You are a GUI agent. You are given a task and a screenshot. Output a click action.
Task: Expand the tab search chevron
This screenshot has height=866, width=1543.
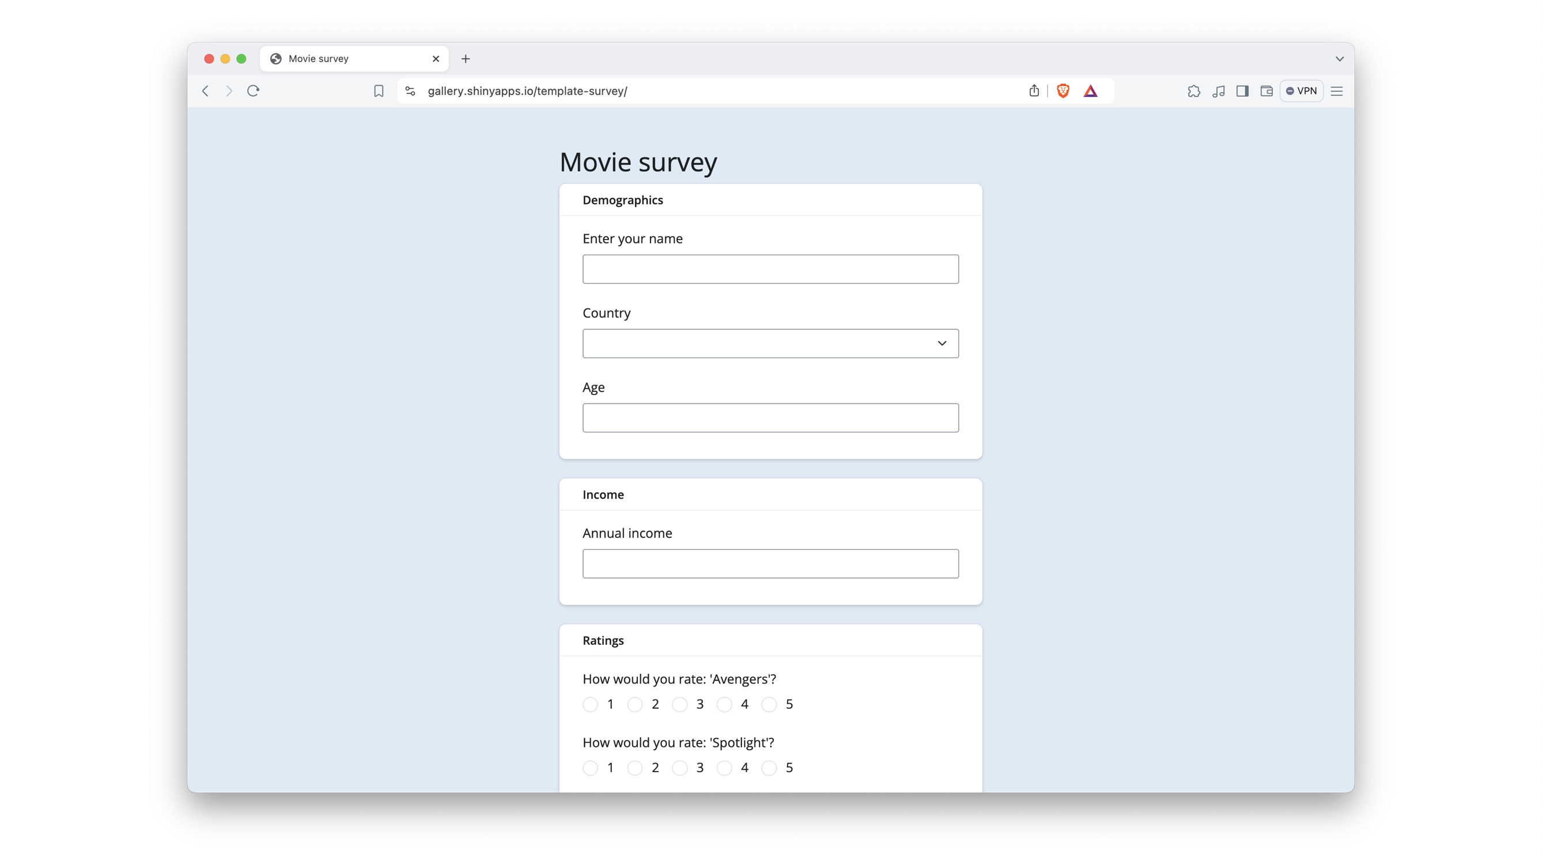[1340, 59]
